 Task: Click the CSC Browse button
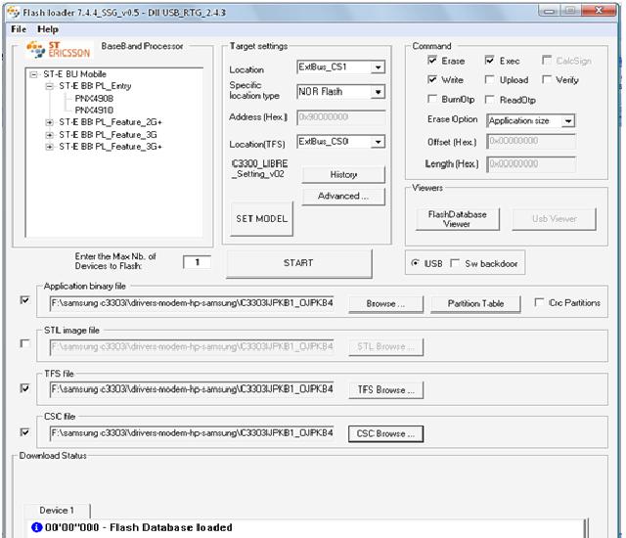tap(385, 433)
